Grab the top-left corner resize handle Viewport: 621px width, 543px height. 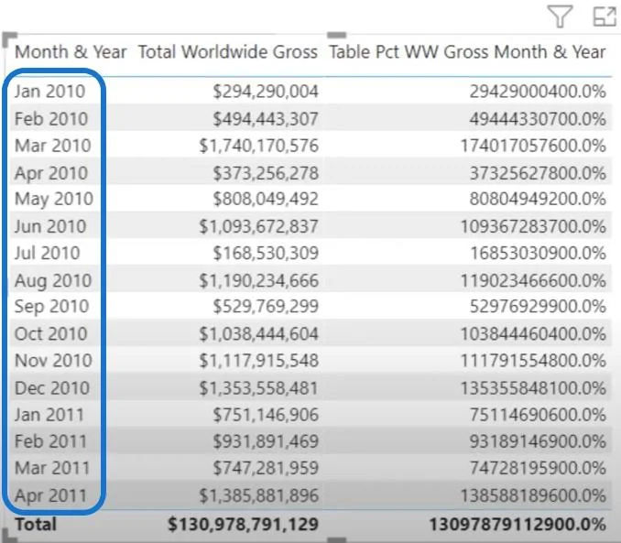(9, 38)
